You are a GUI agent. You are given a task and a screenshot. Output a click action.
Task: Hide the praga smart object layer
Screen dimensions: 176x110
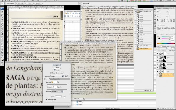coord(157,75)
